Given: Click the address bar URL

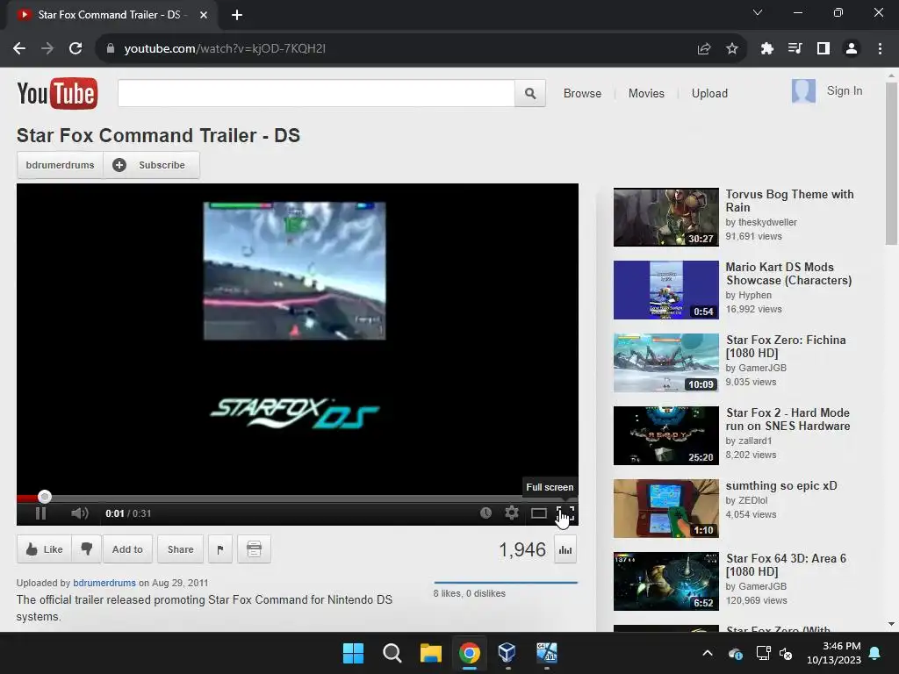Looking at the screenshot, I should (225, 49).
